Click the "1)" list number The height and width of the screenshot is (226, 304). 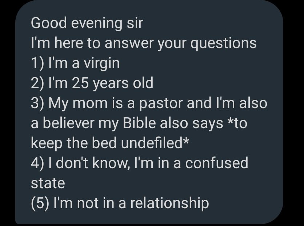click(37, 64)
